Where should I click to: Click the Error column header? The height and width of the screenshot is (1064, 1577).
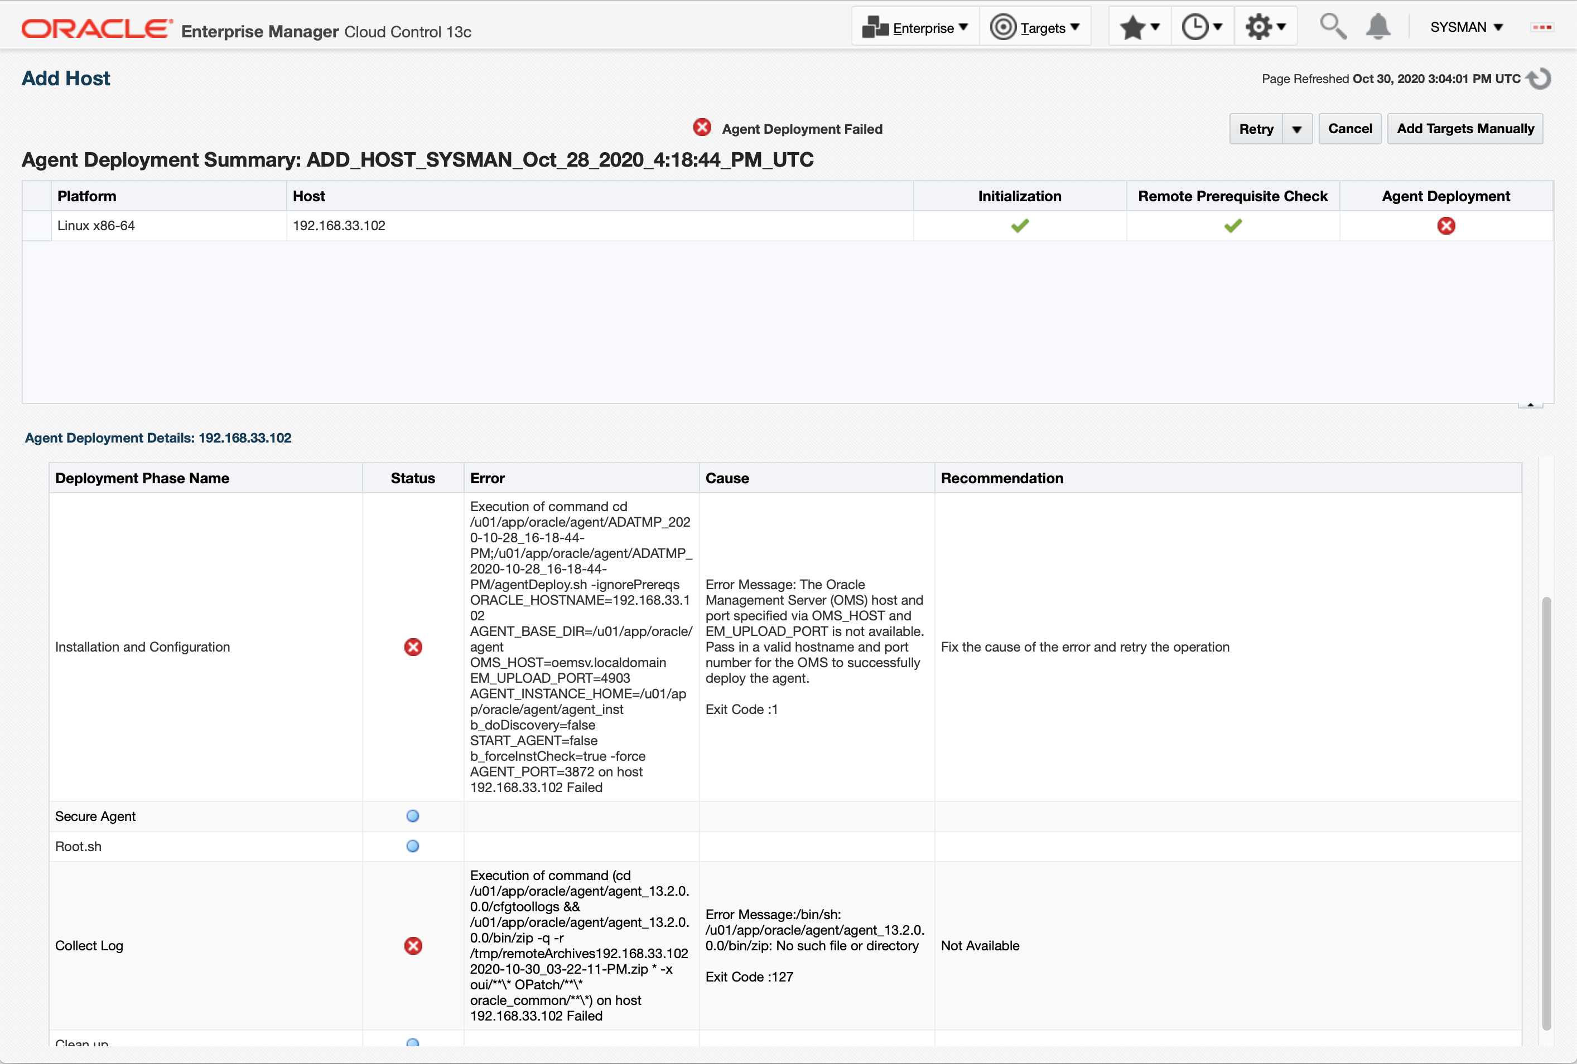click(x=581, y=478)
